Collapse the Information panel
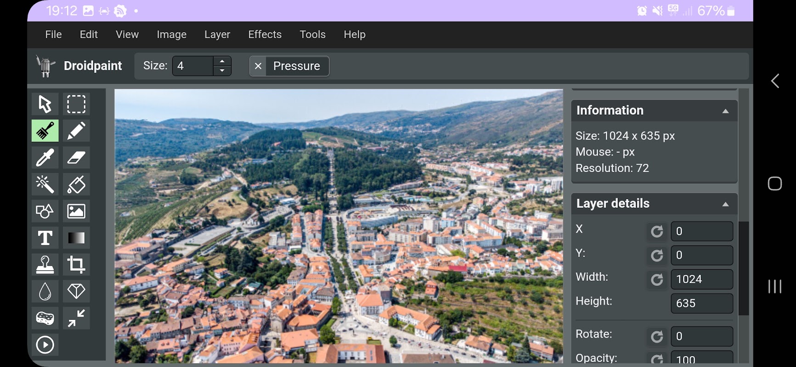This screenshot has width=796, height=367. (725, 111)
